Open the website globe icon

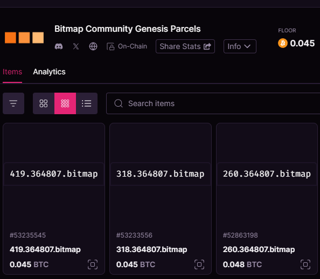click(x=93, y=46)
